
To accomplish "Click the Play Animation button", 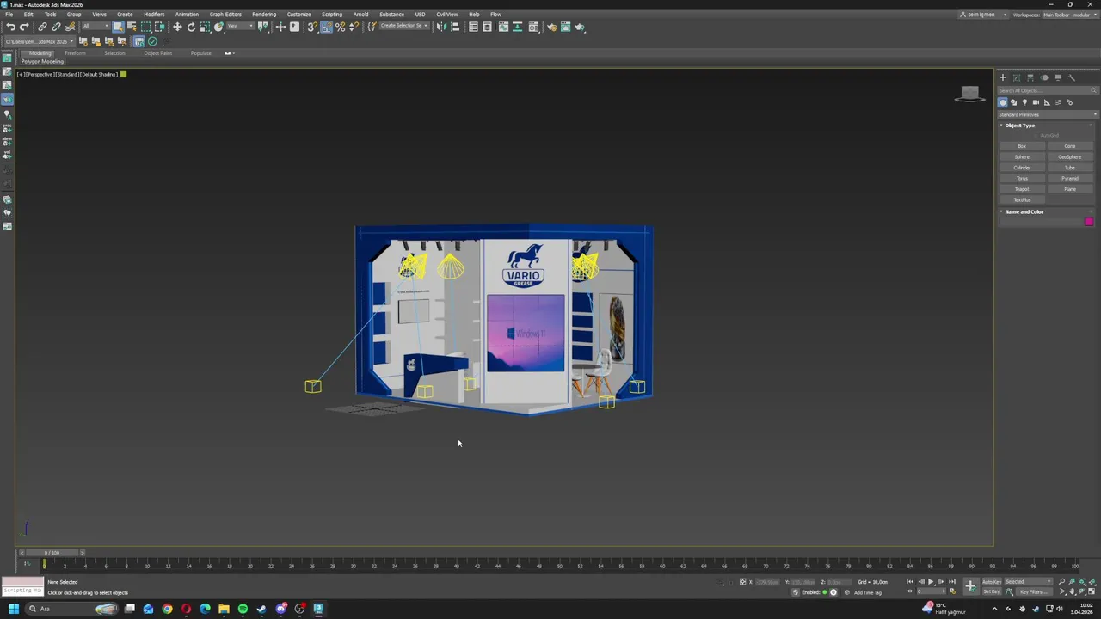I will [x=931, y=582].
